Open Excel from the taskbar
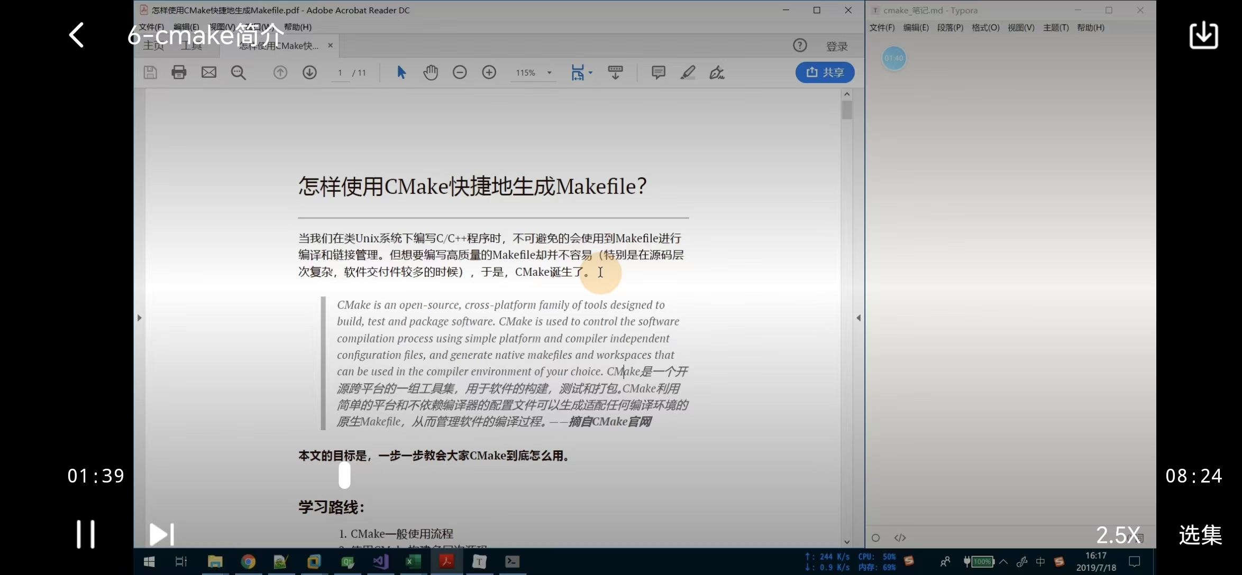 (x=413, y=561)
